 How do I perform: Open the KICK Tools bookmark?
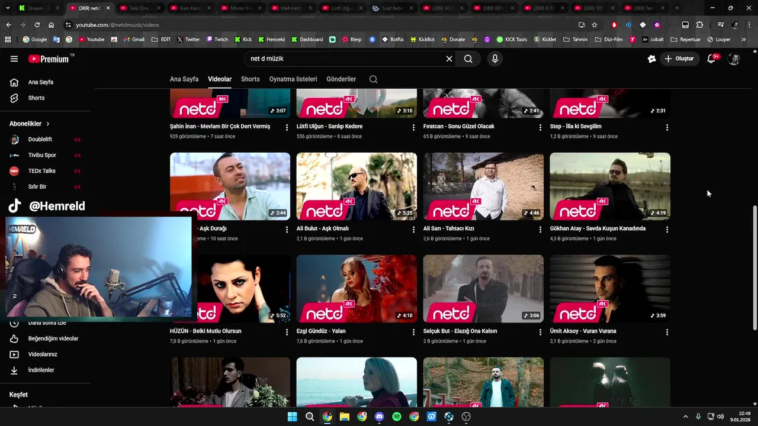(x=512, y=39)
